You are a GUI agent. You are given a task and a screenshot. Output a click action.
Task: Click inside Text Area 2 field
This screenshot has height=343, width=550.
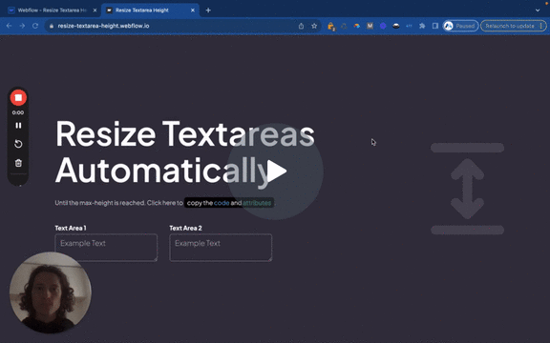tap(221, 248)
